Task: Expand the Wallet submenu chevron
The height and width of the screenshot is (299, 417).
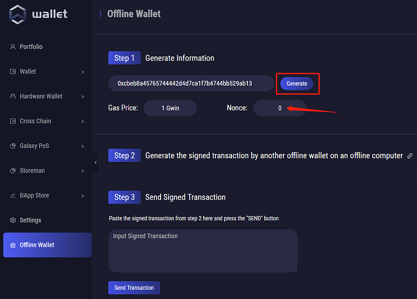Action: pos(82,72)
